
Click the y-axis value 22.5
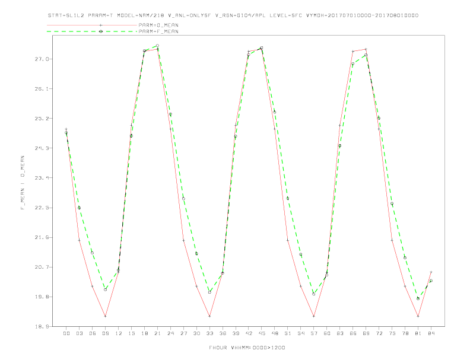[42, 208]
